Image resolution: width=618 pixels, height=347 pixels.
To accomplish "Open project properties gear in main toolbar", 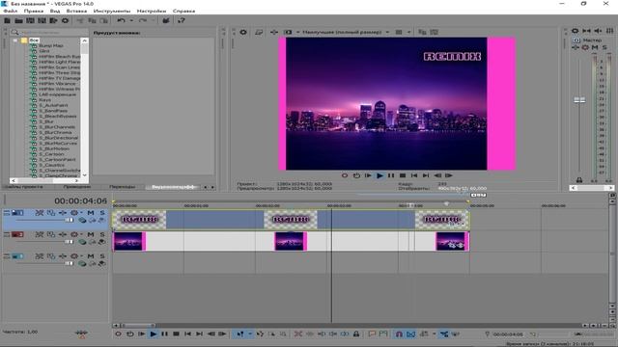I will 65,20.
